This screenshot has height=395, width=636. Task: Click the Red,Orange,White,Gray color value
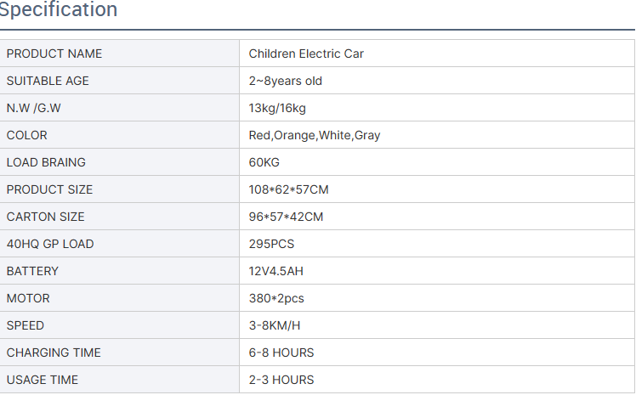point(315,135)
